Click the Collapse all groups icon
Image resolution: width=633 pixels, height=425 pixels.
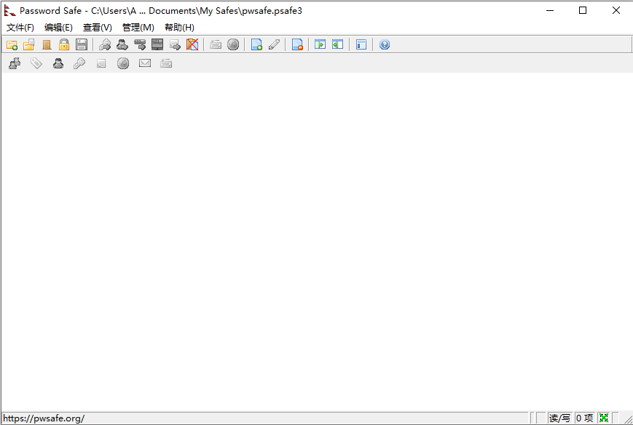point(337,45)
